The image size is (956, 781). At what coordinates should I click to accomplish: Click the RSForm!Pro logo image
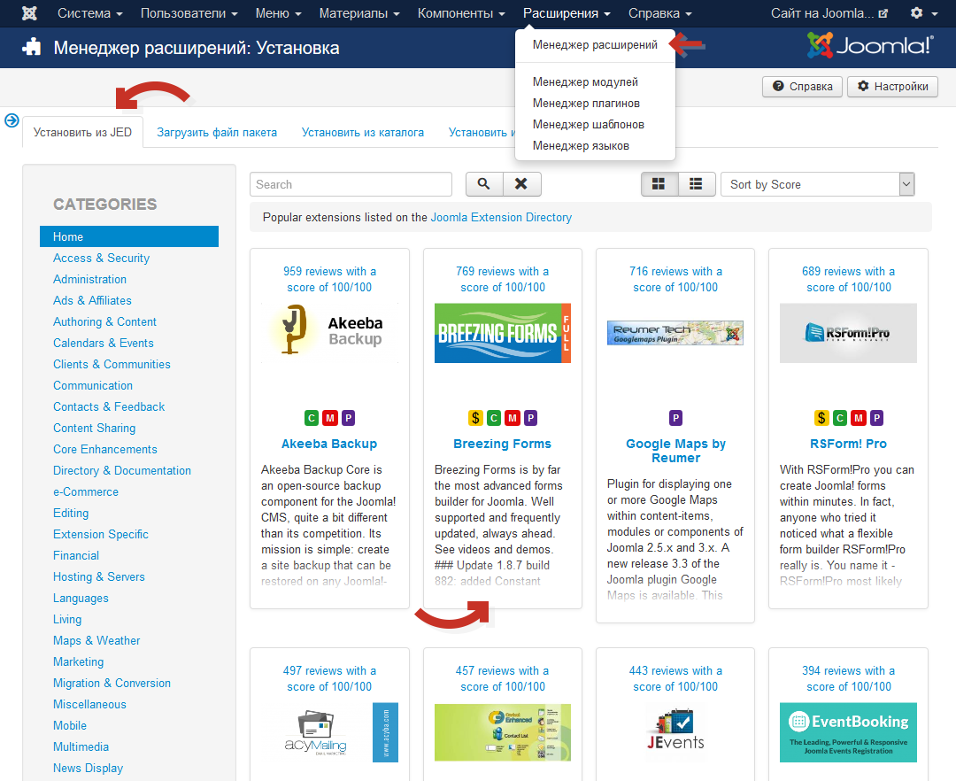click(x=848, y=333)
